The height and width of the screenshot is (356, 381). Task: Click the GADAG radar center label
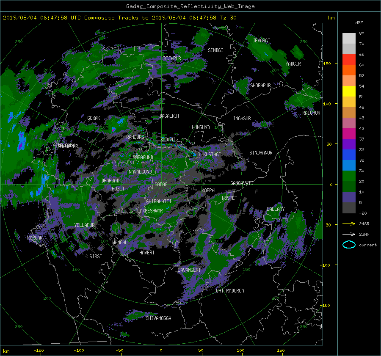coord(161,185)
